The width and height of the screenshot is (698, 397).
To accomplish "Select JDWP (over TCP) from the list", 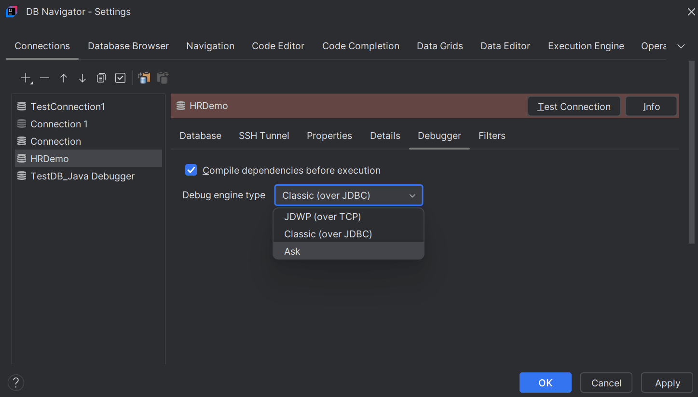I will tap(322, 217).
